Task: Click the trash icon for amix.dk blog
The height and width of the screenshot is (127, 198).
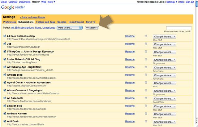Action: (x=146, y=106)
